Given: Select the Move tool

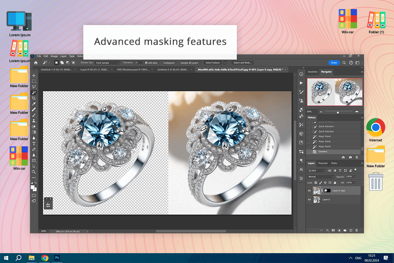Looking at the screenshot, I should point(34,76).
